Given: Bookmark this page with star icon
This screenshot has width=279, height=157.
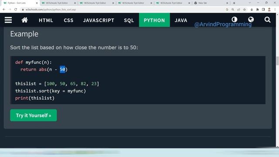Looking at the screenshot, I should 245,10.
